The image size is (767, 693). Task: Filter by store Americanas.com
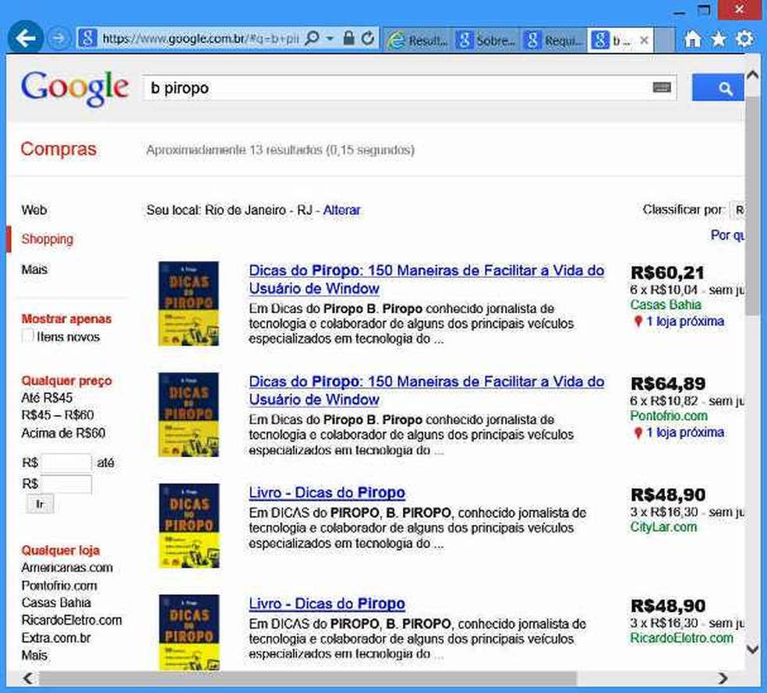(67, 568)
